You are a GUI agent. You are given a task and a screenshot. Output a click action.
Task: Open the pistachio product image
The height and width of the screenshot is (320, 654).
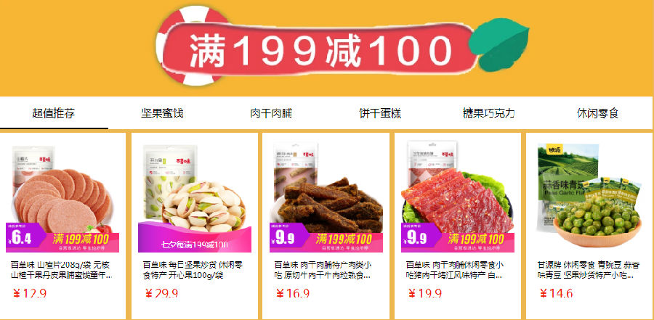pos(195,196)
